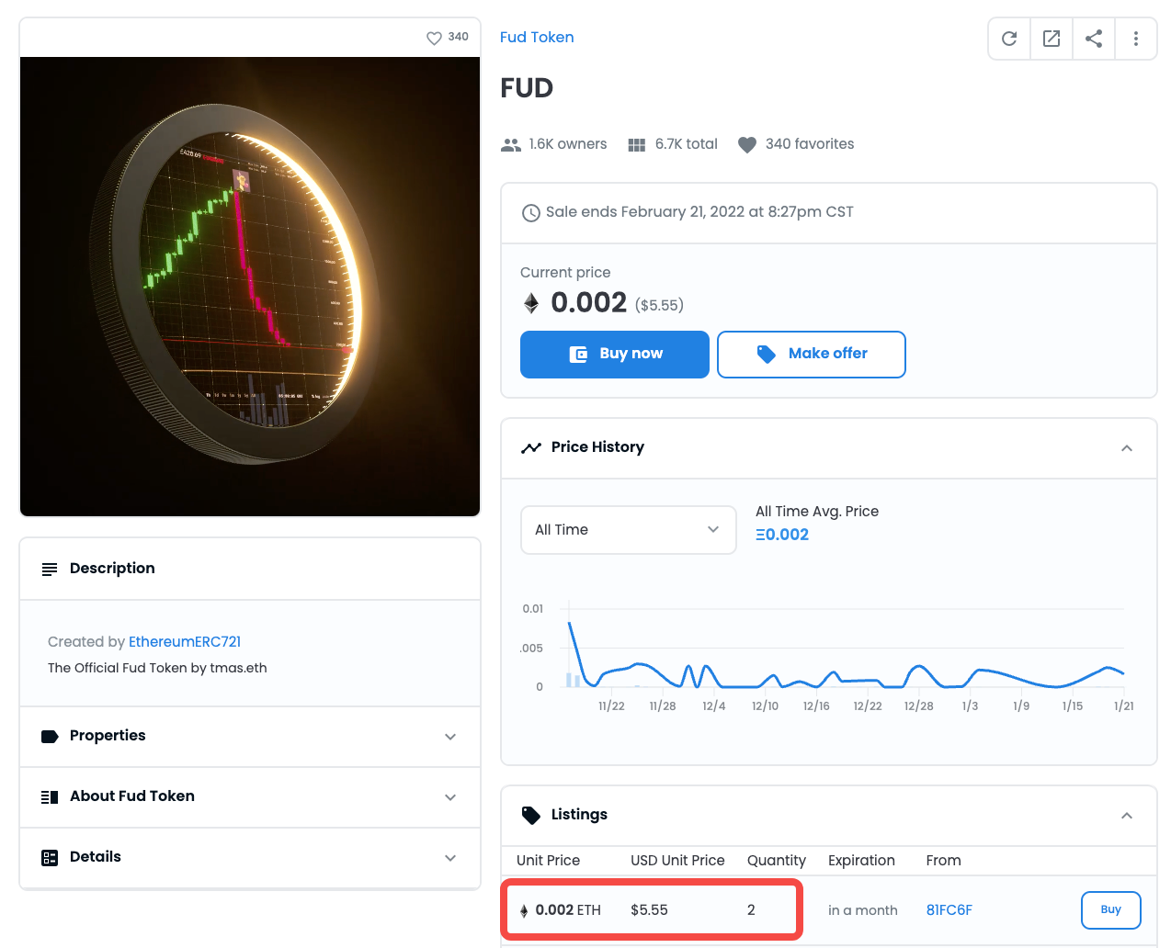This screenshot has width=1171, height=948.
Task: Click the Ethereum logo next to current price
Action: point(531,303)
